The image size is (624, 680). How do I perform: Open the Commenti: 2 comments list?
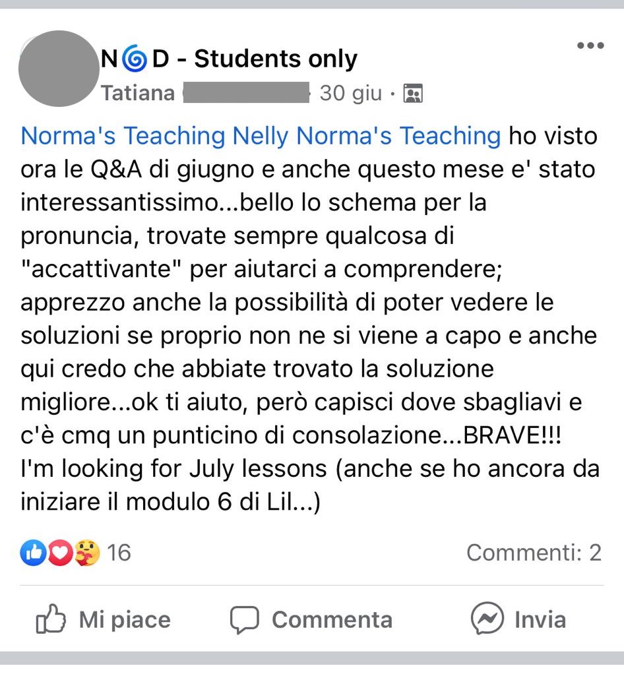534,553
